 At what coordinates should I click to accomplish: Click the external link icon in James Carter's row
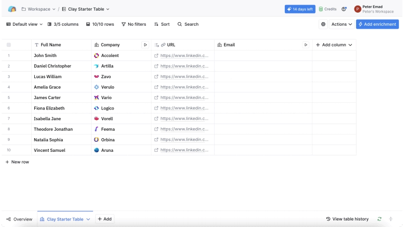[x=156, y=97]
